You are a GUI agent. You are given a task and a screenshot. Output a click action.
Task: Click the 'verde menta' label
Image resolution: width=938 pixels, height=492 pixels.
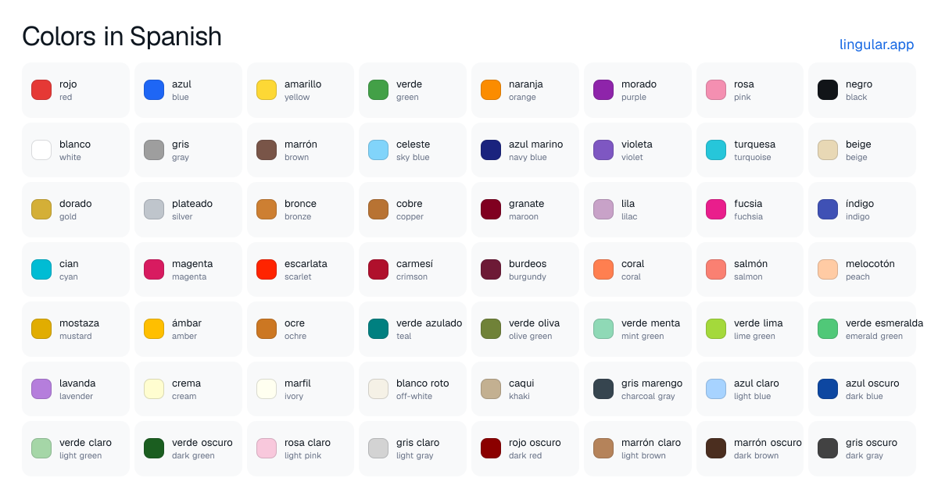(650, 323)
